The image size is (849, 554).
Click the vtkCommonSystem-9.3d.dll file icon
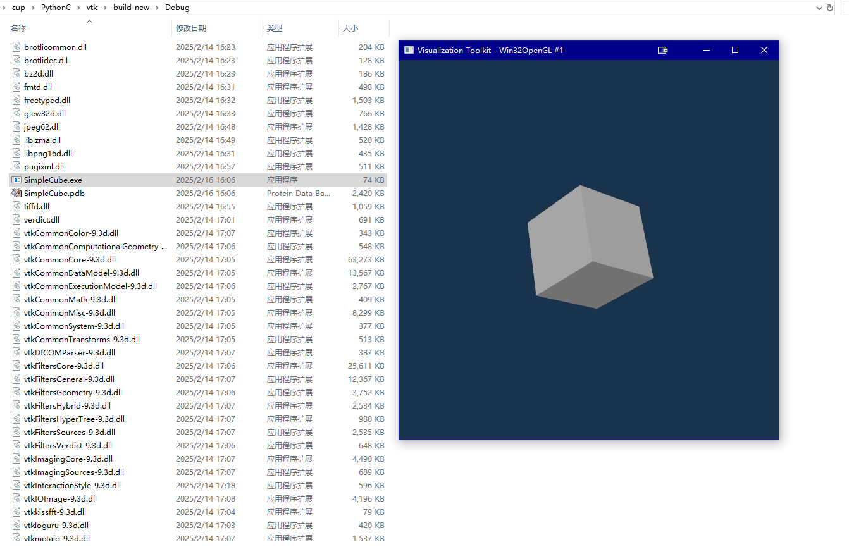pos(16,326)
